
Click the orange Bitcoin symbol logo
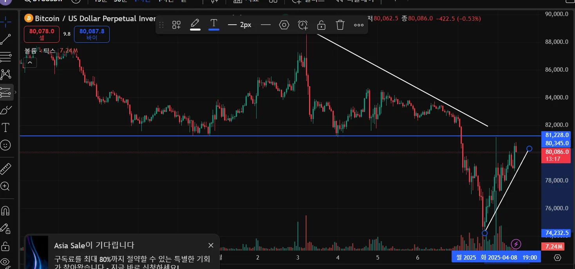coord(29,18)
